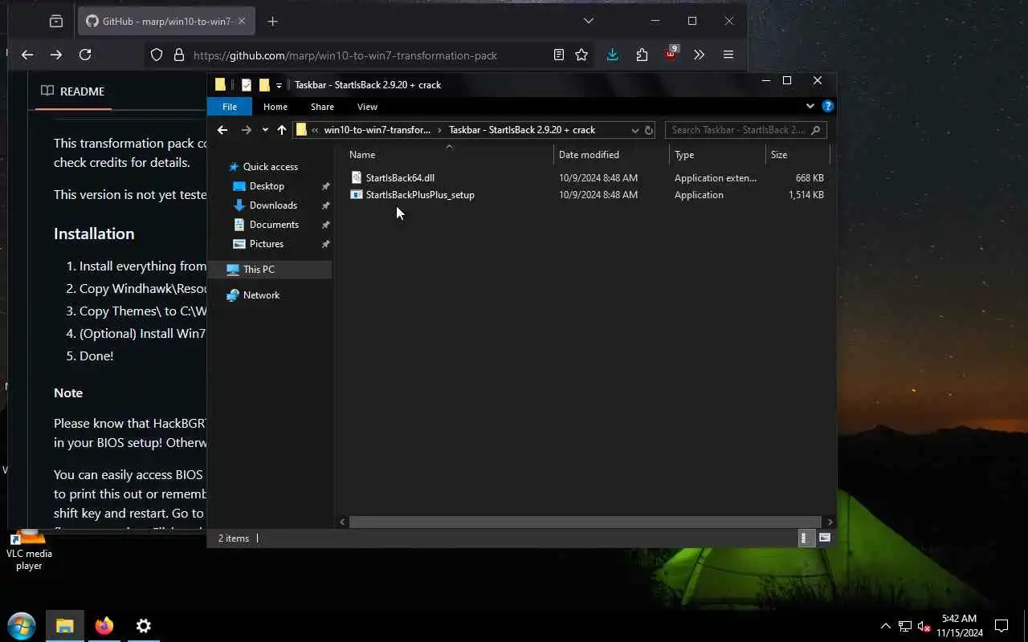Unpin Desktop from Quick access
This screenshot has width=1028, height=642.
coord(325,186)
